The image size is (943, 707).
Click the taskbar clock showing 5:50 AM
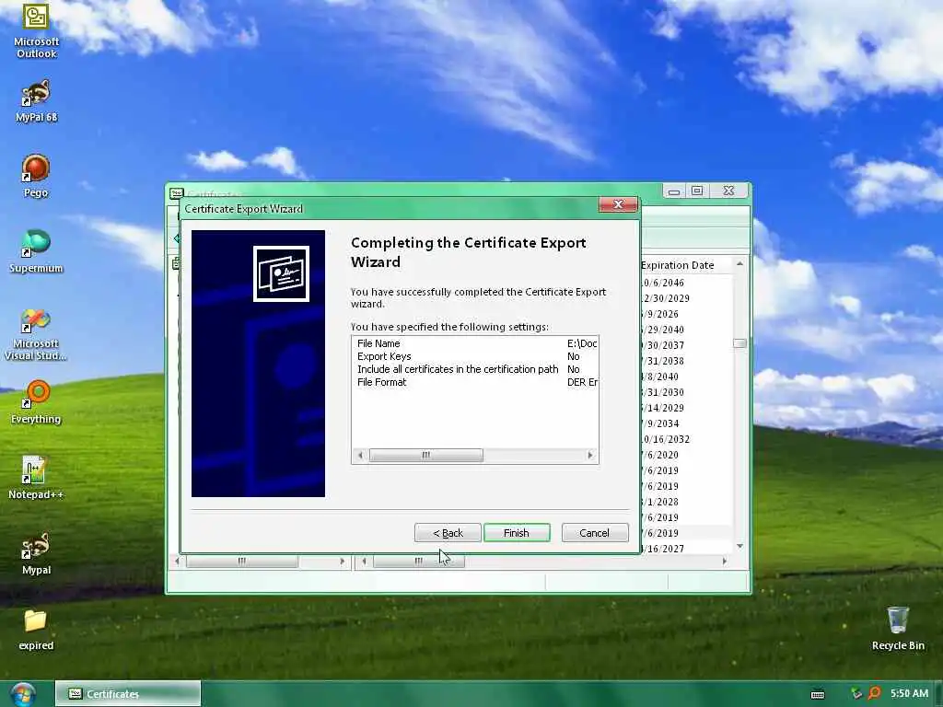pos(909,693)
